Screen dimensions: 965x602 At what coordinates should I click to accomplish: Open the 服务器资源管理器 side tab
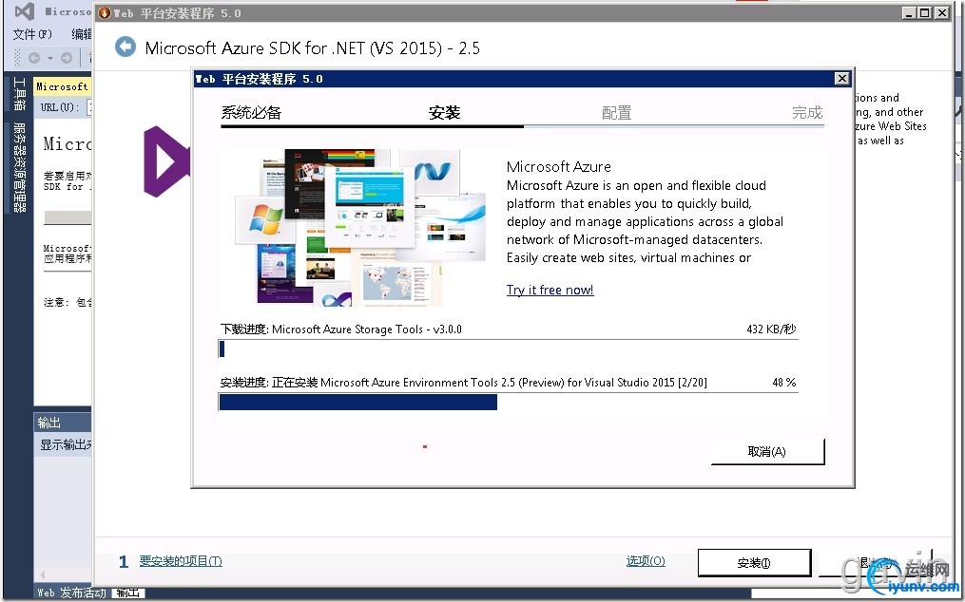pos(19,166)
